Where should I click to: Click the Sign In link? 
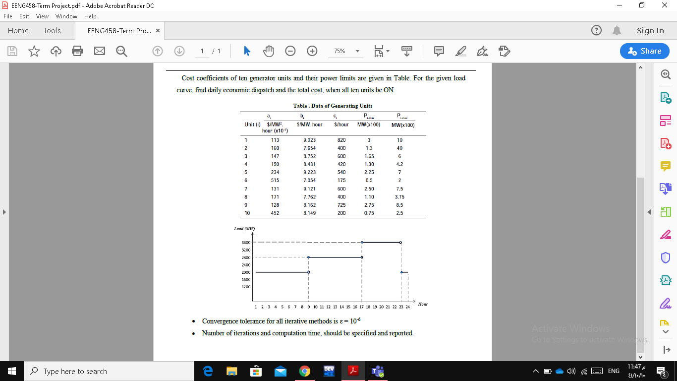click(650, 30)
